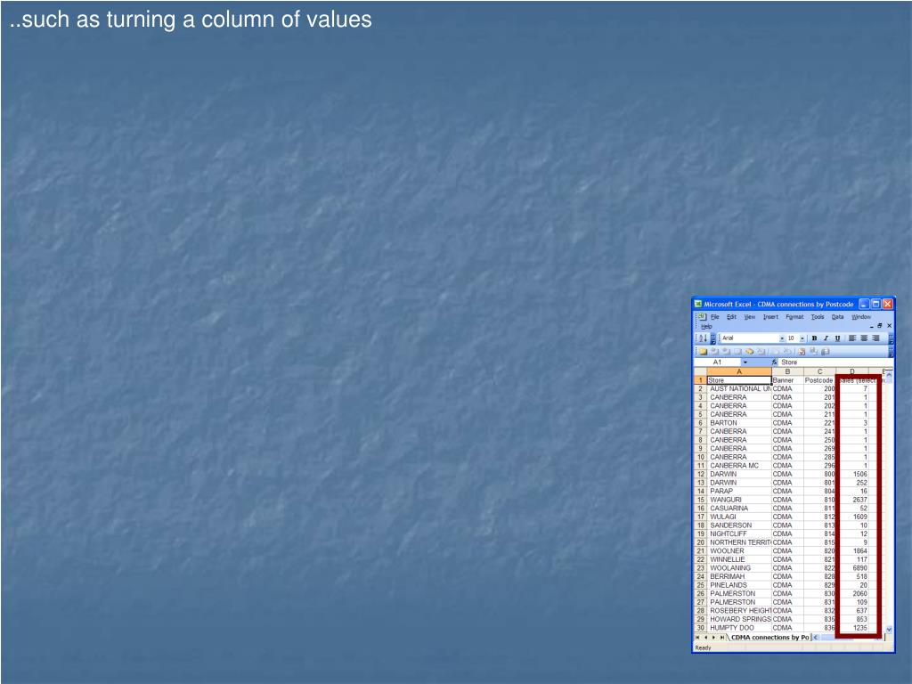Image resolution: width=912 pixels, height=684 pixels.
Task: Click the Name Box showing A1
Action: (717, 362)
